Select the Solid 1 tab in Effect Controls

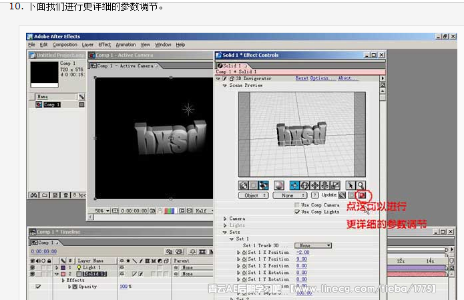click(x=232, y=65)
